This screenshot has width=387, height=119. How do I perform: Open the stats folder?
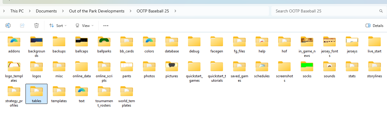pyautogui.click(x=352, y=70)
